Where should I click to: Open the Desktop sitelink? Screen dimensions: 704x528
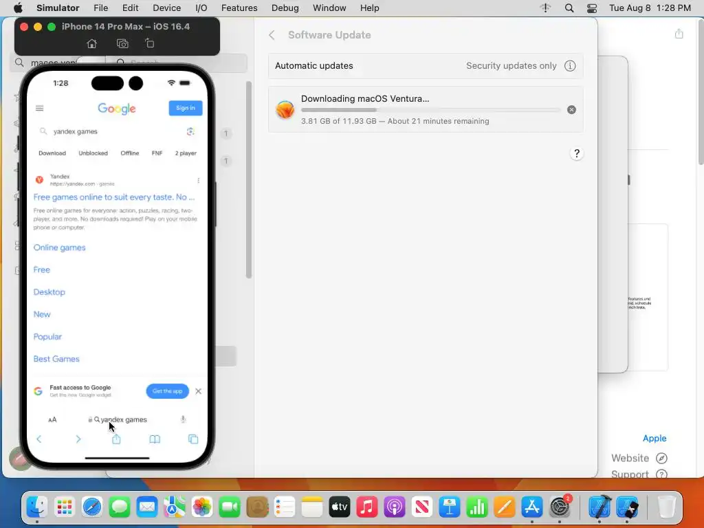pyautogui.click(x=49, y=291)
